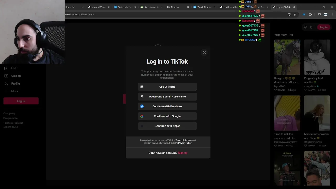Switch to Watch Alex Jones tab

[204, 7]
